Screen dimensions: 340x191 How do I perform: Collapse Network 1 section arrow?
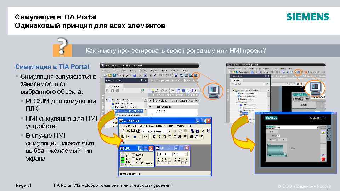[x=151, y=106]
